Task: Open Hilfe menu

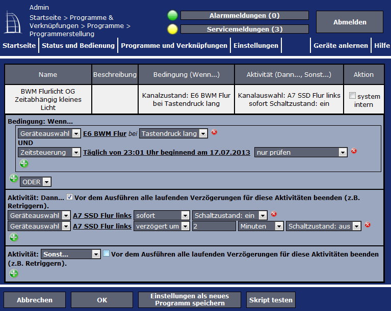Action: click(x=381, y=46)
